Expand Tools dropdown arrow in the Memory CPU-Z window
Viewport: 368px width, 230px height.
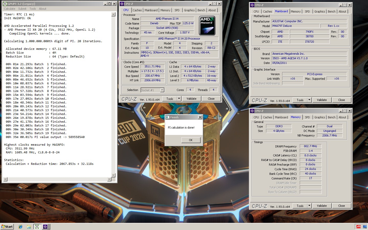pyautogui.click(x=309, y=206)
